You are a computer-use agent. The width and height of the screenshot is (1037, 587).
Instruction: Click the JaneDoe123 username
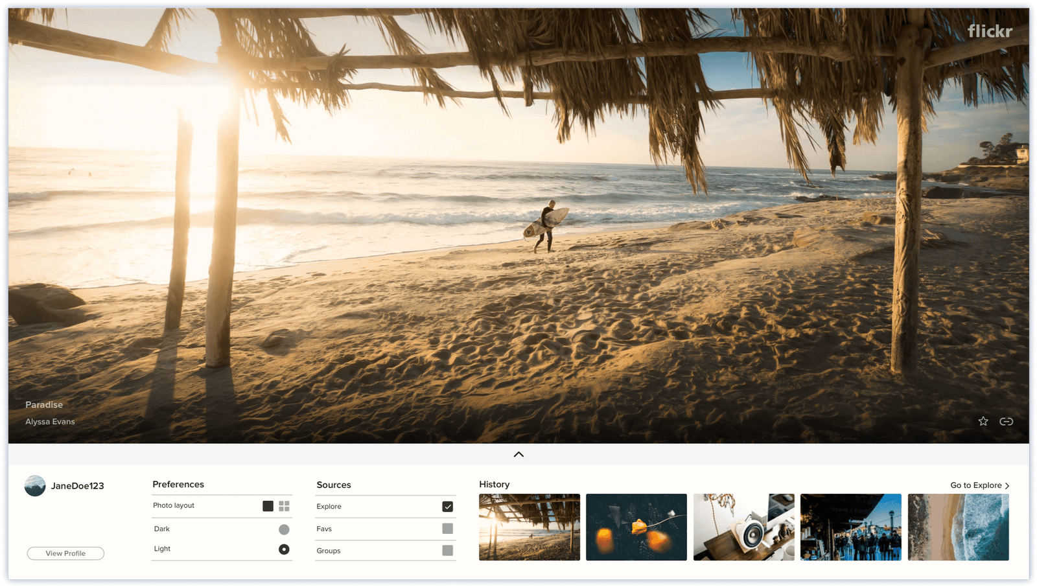77,486
